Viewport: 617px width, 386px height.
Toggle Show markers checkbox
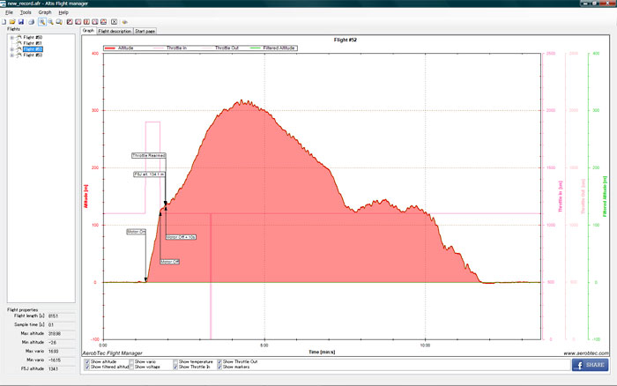point(219,367)
